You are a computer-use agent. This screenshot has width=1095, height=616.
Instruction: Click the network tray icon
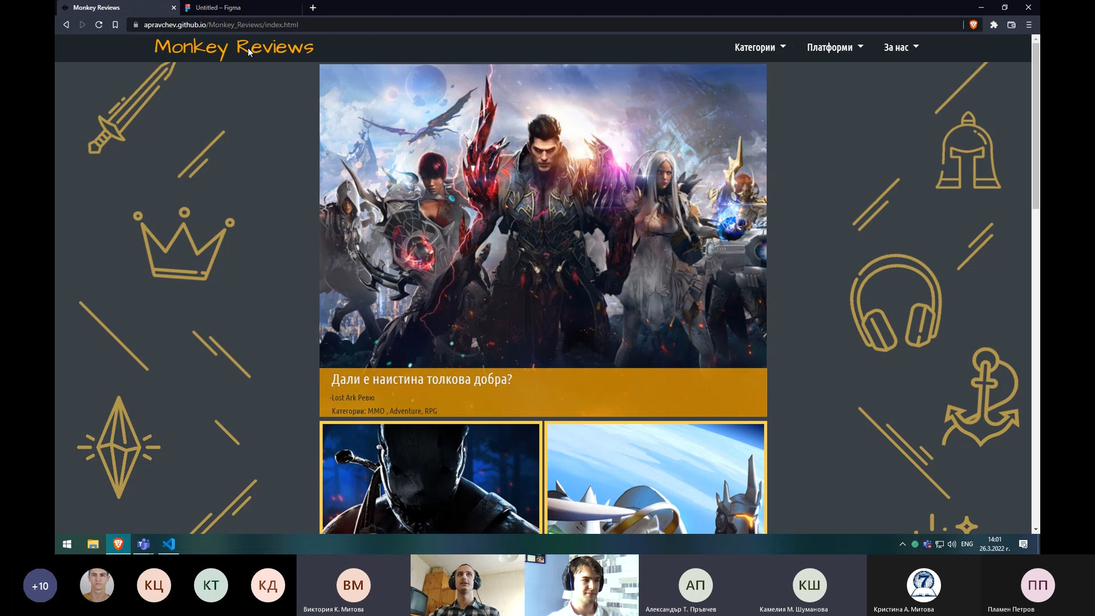coord(939,544)
